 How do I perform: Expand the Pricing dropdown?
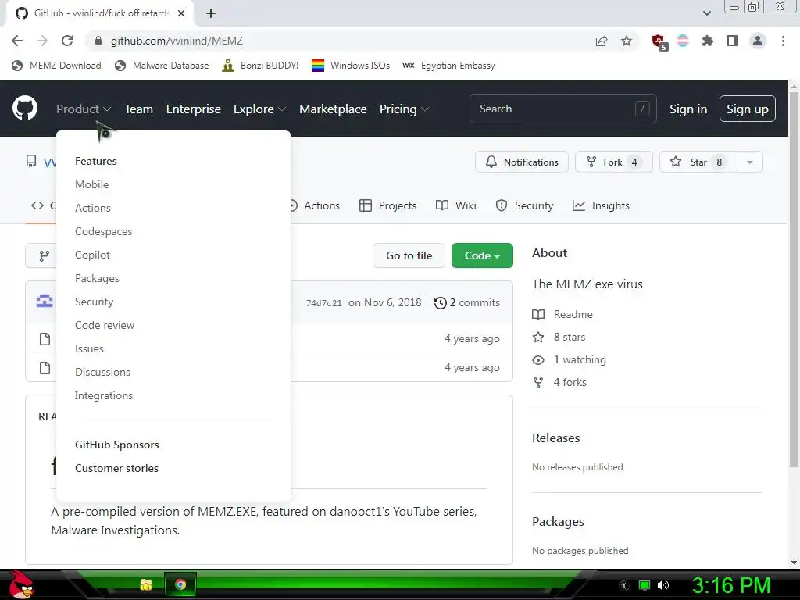(x=404, y=109)
